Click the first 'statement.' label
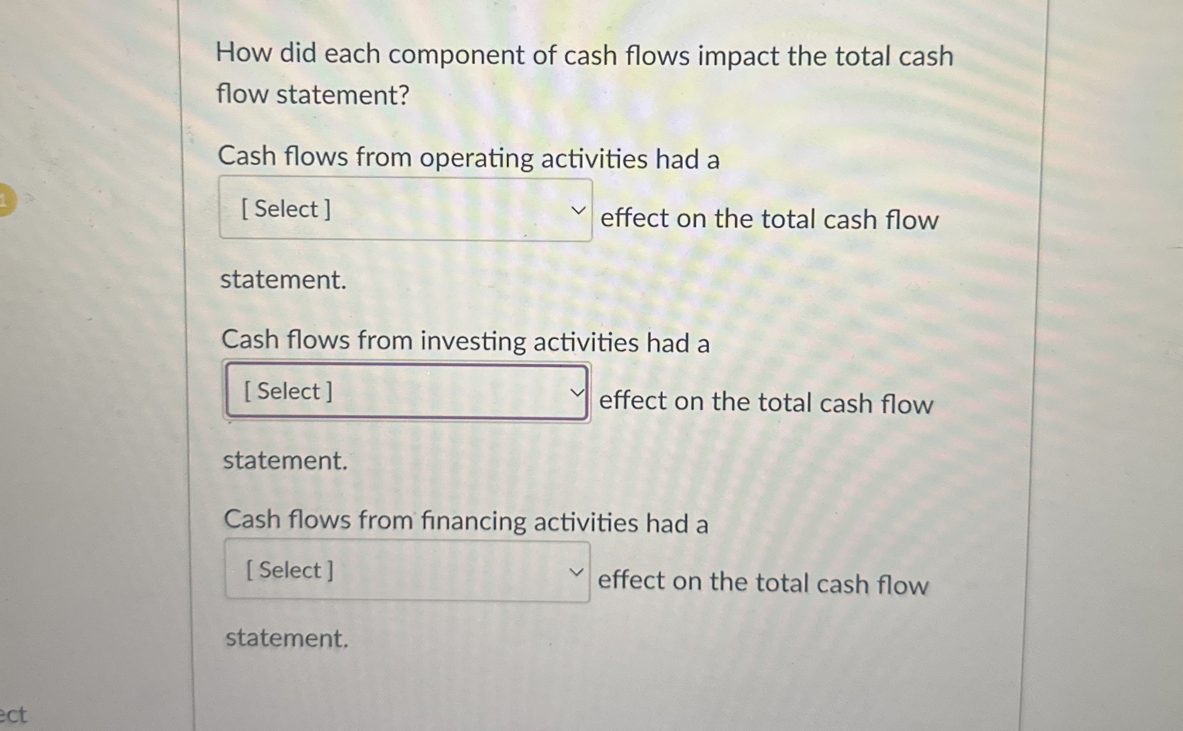The image size is (1183, 731). click(284, 280)
